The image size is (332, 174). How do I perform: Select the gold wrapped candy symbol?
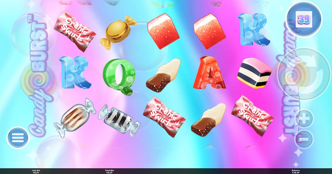click(x=118, y=32)
